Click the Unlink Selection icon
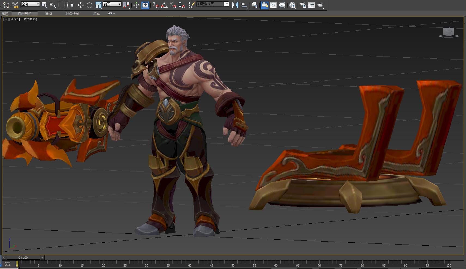 6,5
